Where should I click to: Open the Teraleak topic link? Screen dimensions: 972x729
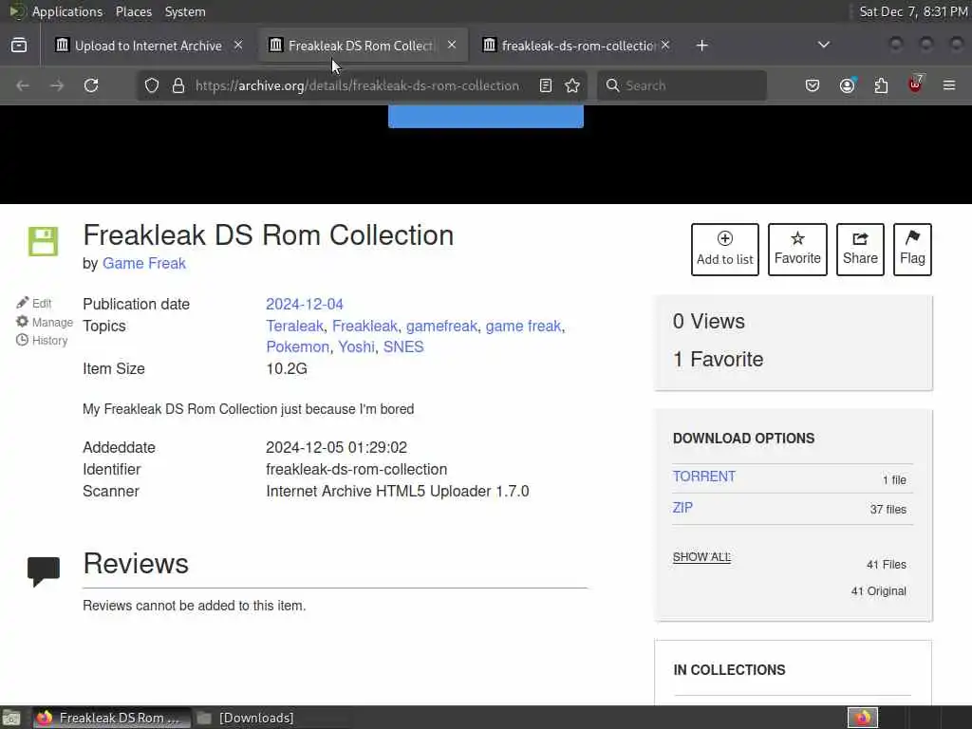[294, 327]
